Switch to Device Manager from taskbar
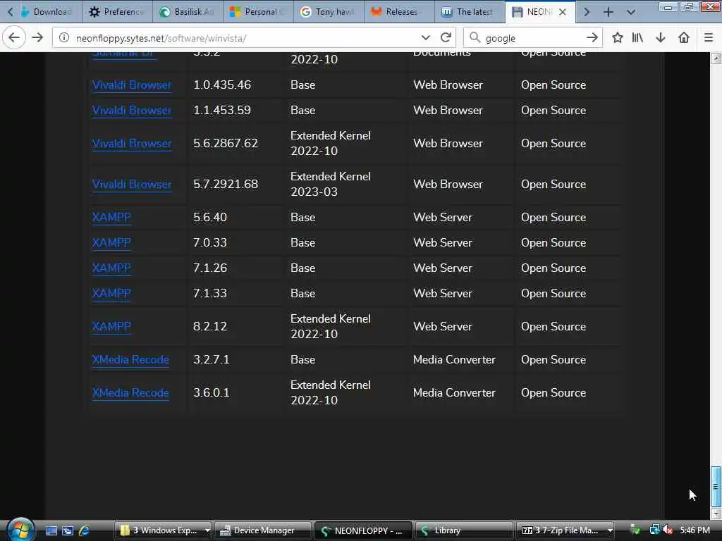The width and height of the screenshot is (722, 541). (x=263, y=530)
